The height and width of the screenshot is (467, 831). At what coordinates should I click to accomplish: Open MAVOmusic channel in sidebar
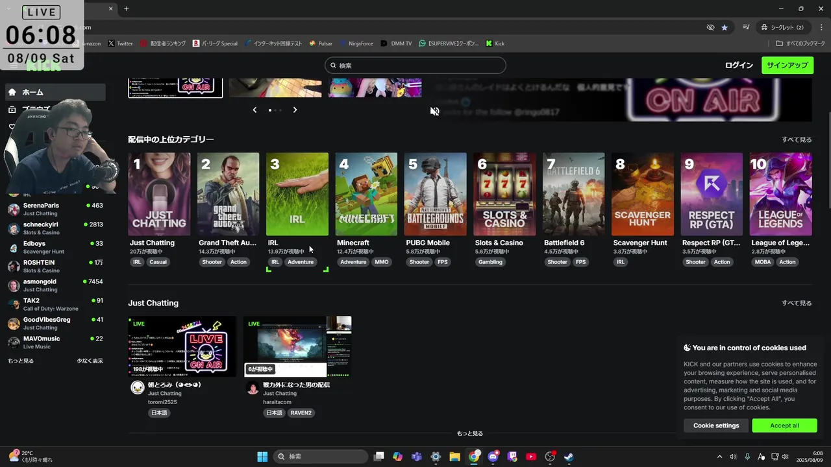point(55,342)
